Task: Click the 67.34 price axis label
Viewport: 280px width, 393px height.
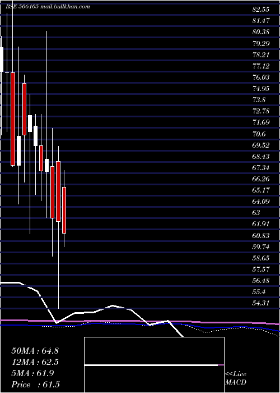Action: coord(261,168)
